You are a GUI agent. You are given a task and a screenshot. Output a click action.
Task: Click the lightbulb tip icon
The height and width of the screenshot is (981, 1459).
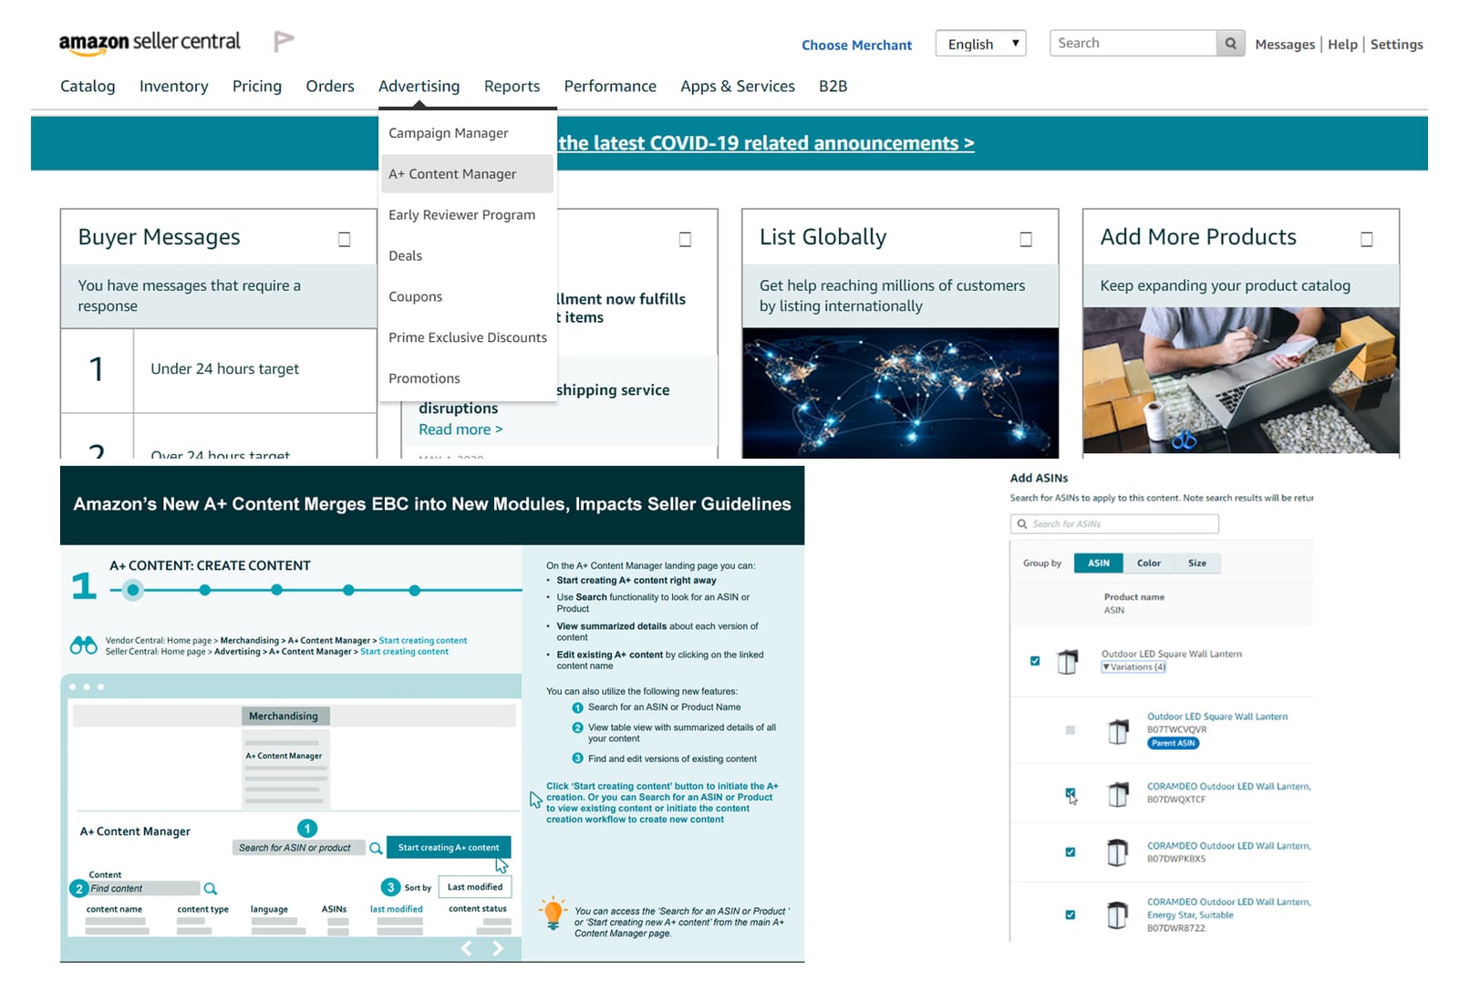553,913
